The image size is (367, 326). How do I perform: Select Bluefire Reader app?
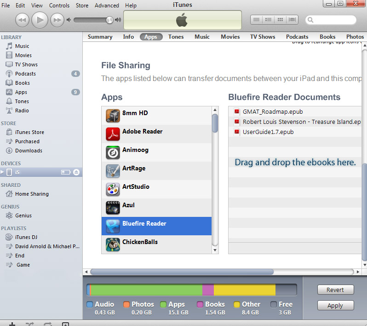[x=156, y=226]
